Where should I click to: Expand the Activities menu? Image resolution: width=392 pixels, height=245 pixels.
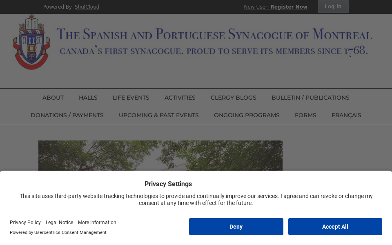click(180, 98)
